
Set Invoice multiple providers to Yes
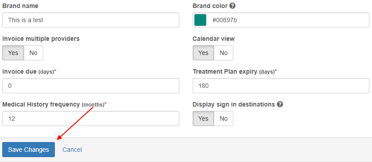tap(13, 53)
